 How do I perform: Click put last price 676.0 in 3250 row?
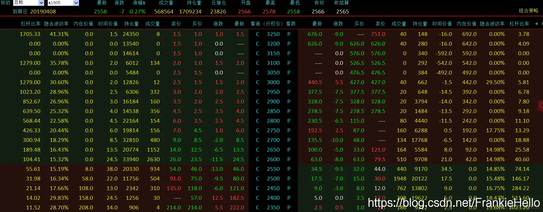click(x=315, y=34)
